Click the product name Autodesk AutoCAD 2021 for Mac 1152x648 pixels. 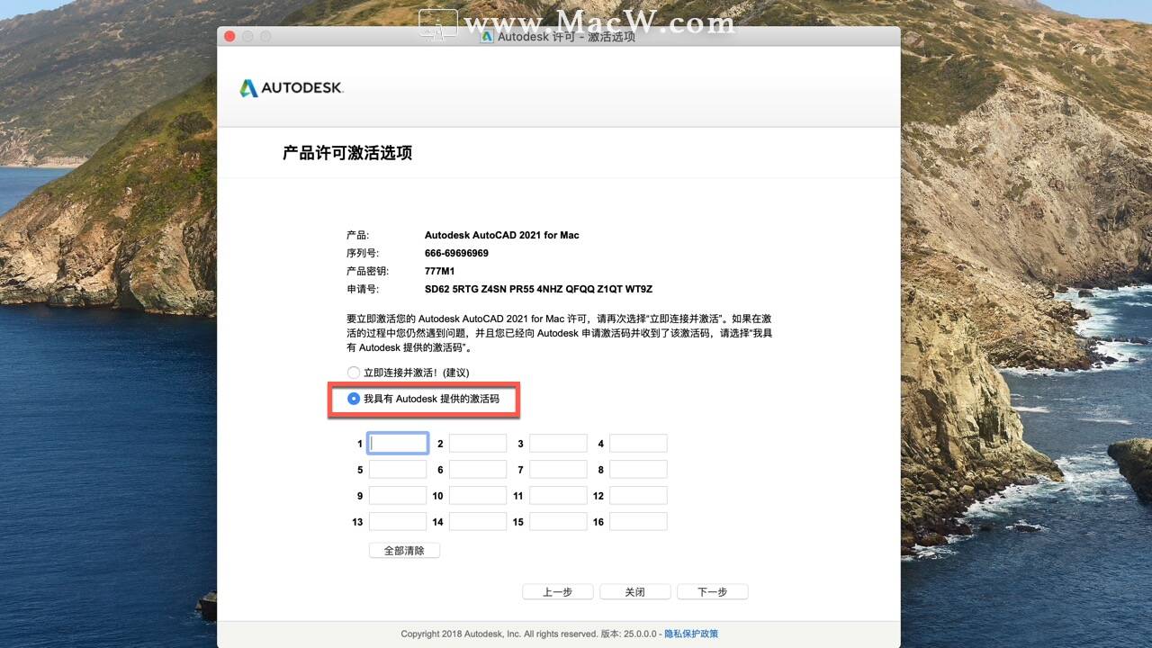tap(502, 235)
